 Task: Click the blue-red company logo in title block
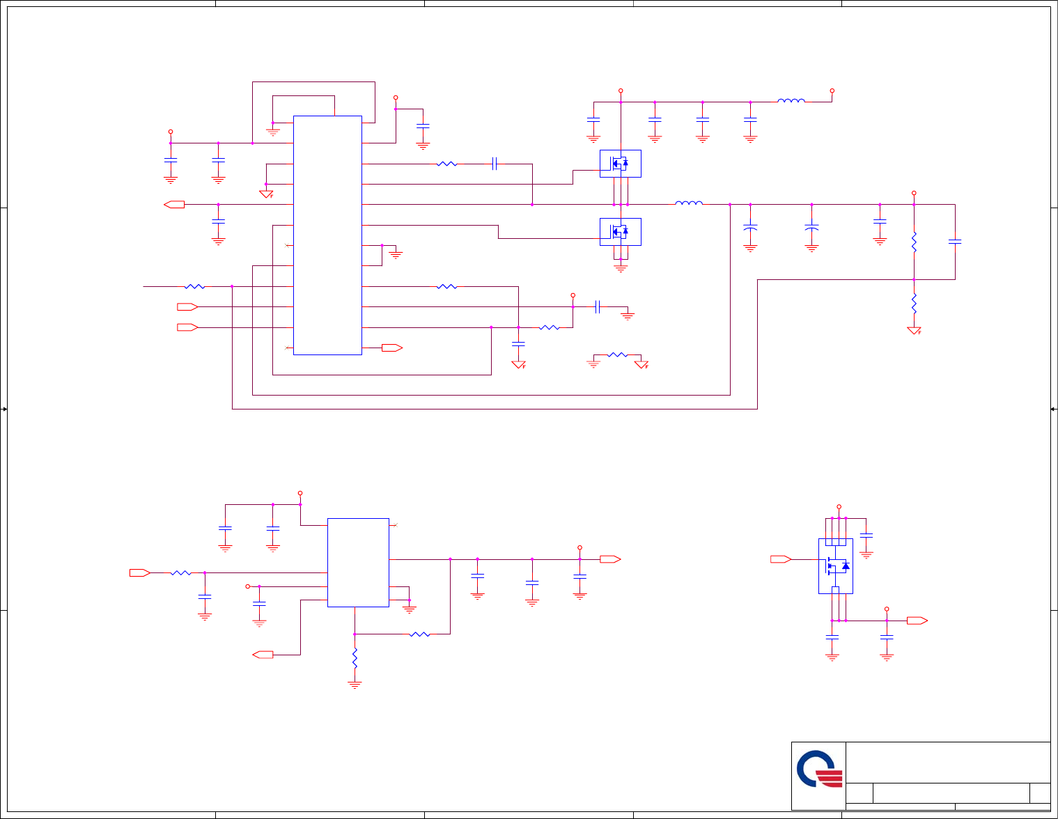819,770
